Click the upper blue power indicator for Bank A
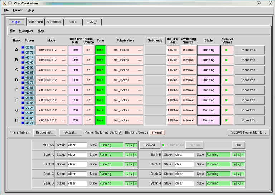The image size is (275, 195). [23, 47]
